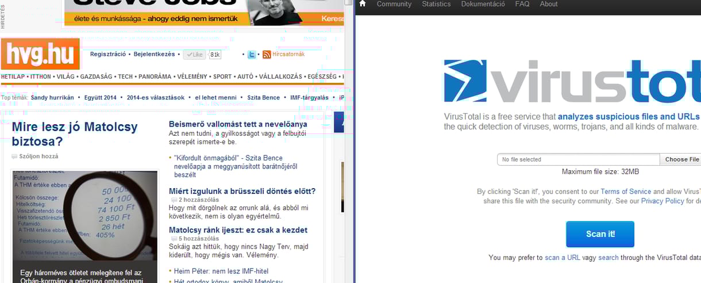Open Miért izgulunk a brüsszeli döntés előtt?
This screenshot has height=283, width=701.
pyautogui.click(x=242, y=192)
